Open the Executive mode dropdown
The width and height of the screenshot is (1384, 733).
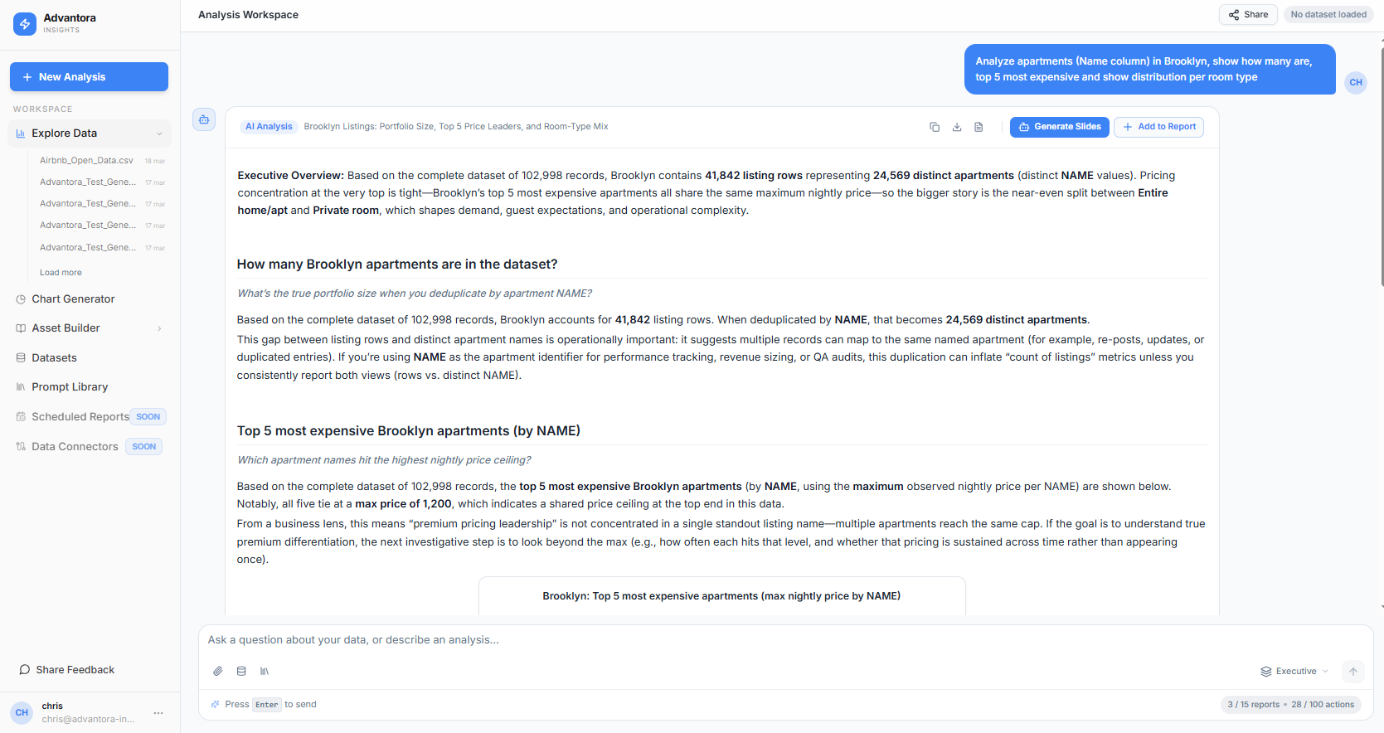click(x=1294, y=672)
